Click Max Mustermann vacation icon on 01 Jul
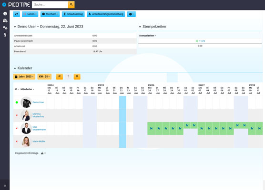The image size is (265, 190). [187, 125]
